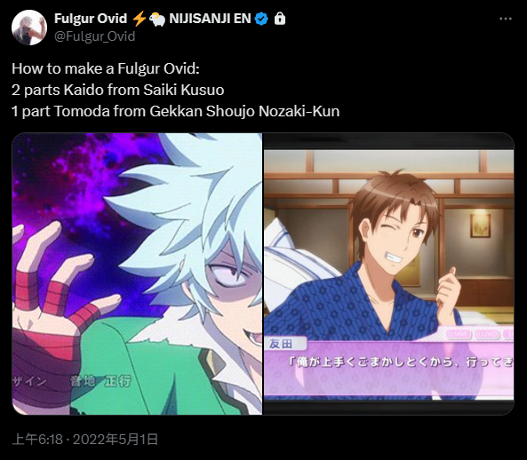The width and height of the screenshot is (527, 460).
Task: Click the cut-off pink button after Q.LOAD
Action: [507, 334]
